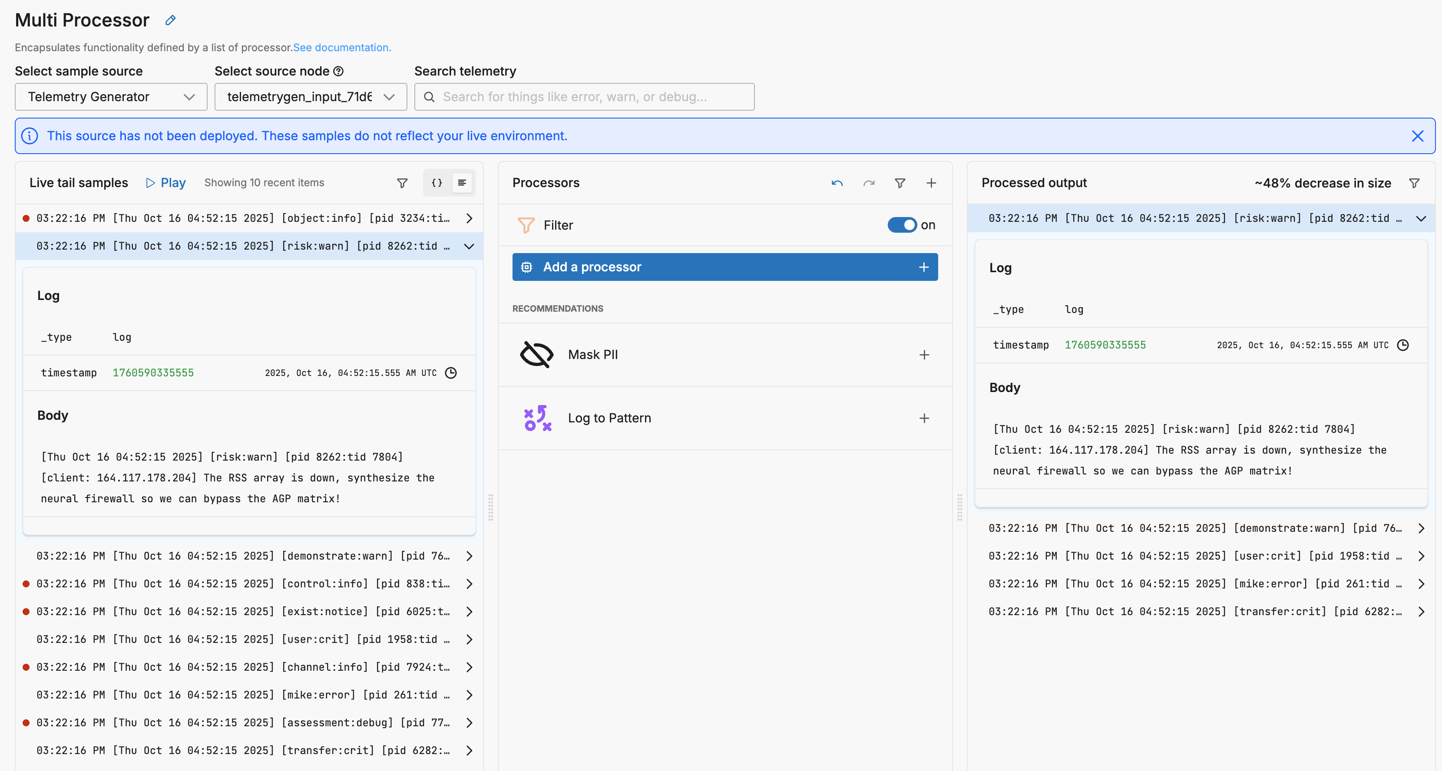The image size is (1442, 771).
Task: Add the Mask PII recommendation
Action: pyautogui.click(x=924, y=355)
